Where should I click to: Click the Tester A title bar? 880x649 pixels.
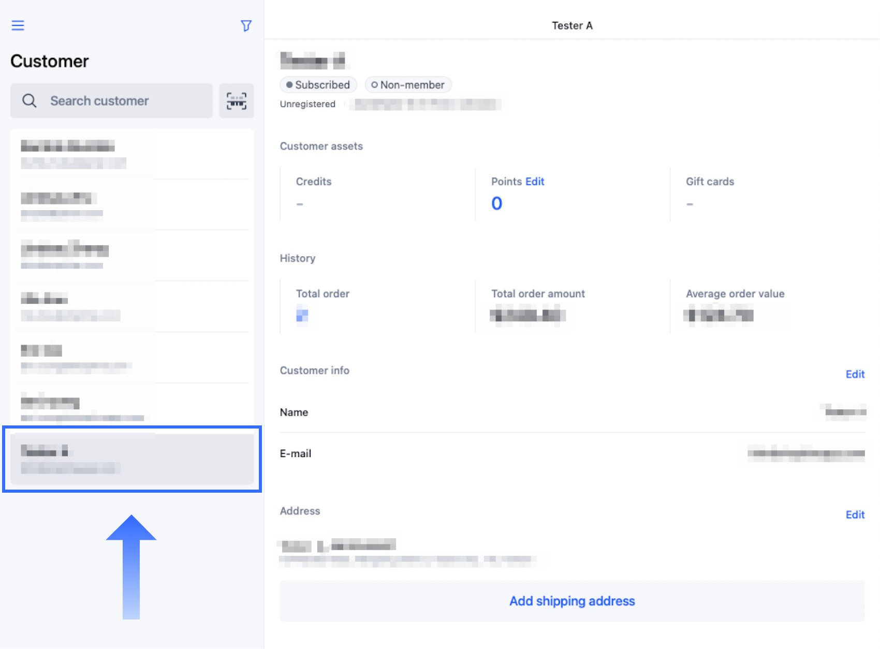(572, 25)
